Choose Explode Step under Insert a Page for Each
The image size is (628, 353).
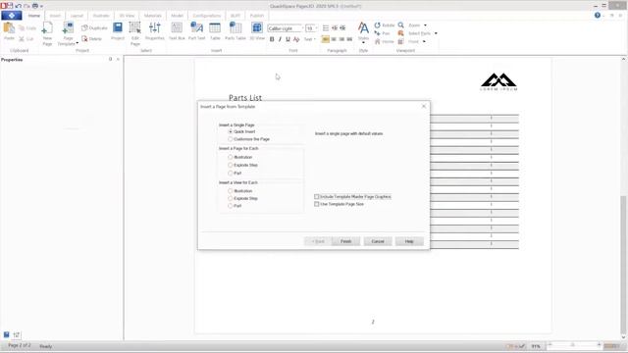pyautogui.click(x=231, y=165)
